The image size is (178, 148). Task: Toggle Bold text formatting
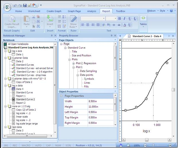pos(120,19)
